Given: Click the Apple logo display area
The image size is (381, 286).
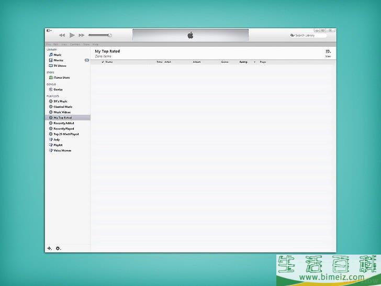Looking at the screenshot, I should click(190, 35).
